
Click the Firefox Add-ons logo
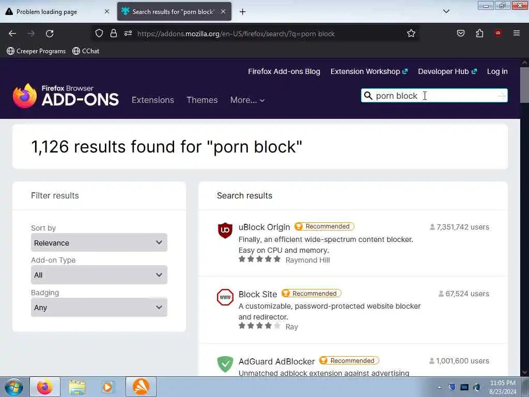66,96
